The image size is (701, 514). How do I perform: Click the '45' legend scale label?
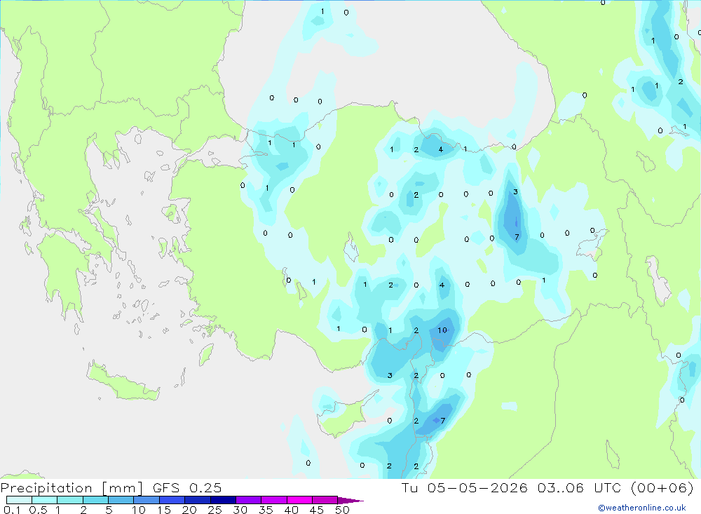(317, 510)
